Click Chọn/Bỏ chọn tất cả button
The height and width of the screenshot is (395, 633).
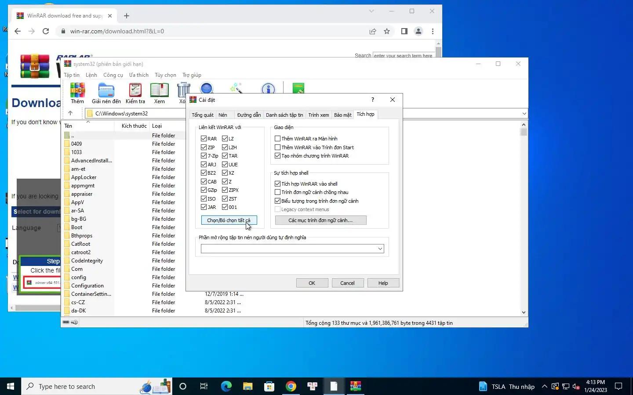[x=229, y=220]
